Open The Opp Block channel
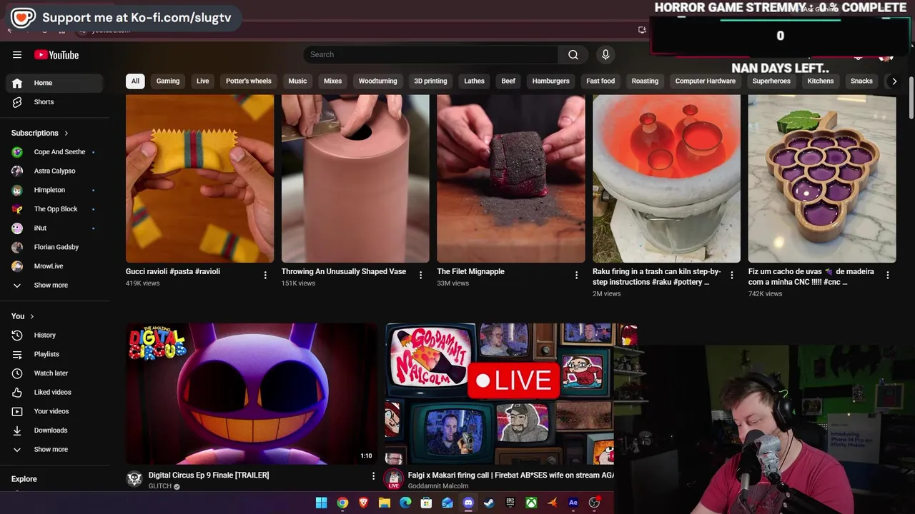Viewport: 915px width, 514px height. pos(54,209)
